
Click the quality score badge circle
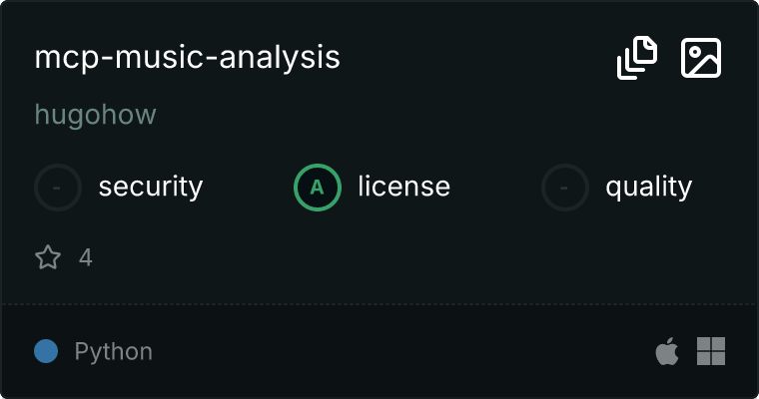[565, 187]
